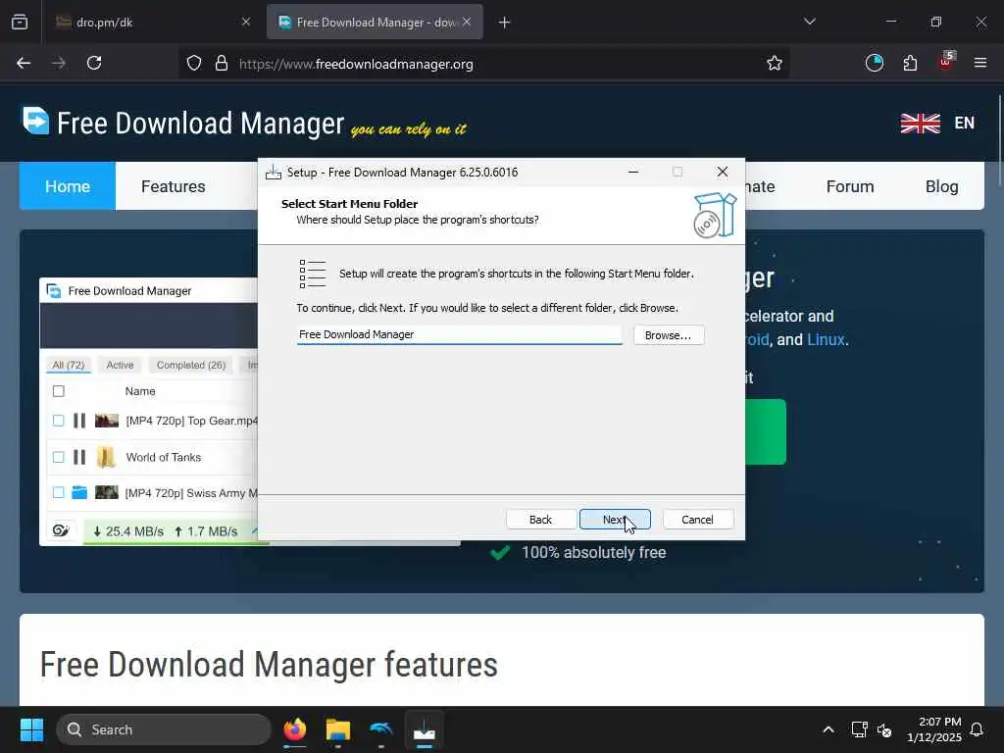1004x753 pixels.
Task: Open Firefox from the taskbar
Action: pos(295,729)
